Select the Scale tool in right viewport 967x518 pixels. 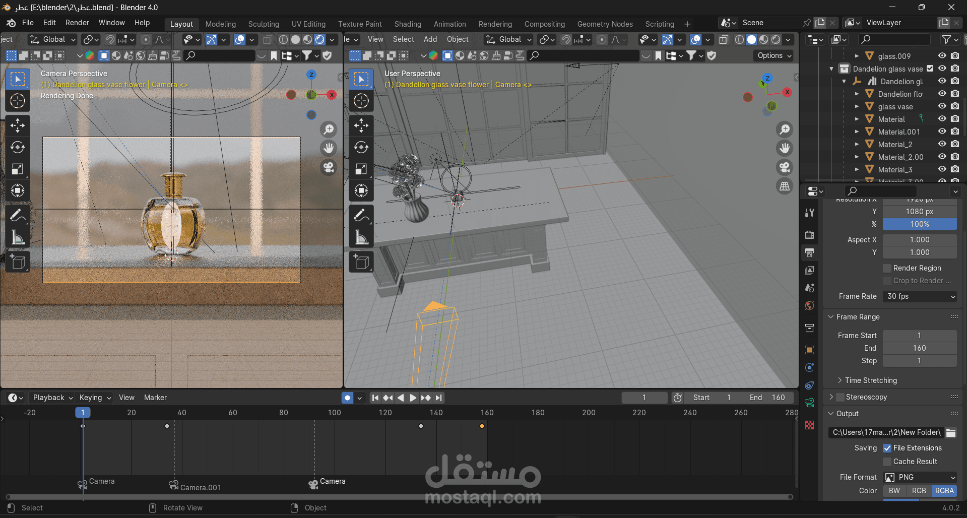(x=361, y=169)
